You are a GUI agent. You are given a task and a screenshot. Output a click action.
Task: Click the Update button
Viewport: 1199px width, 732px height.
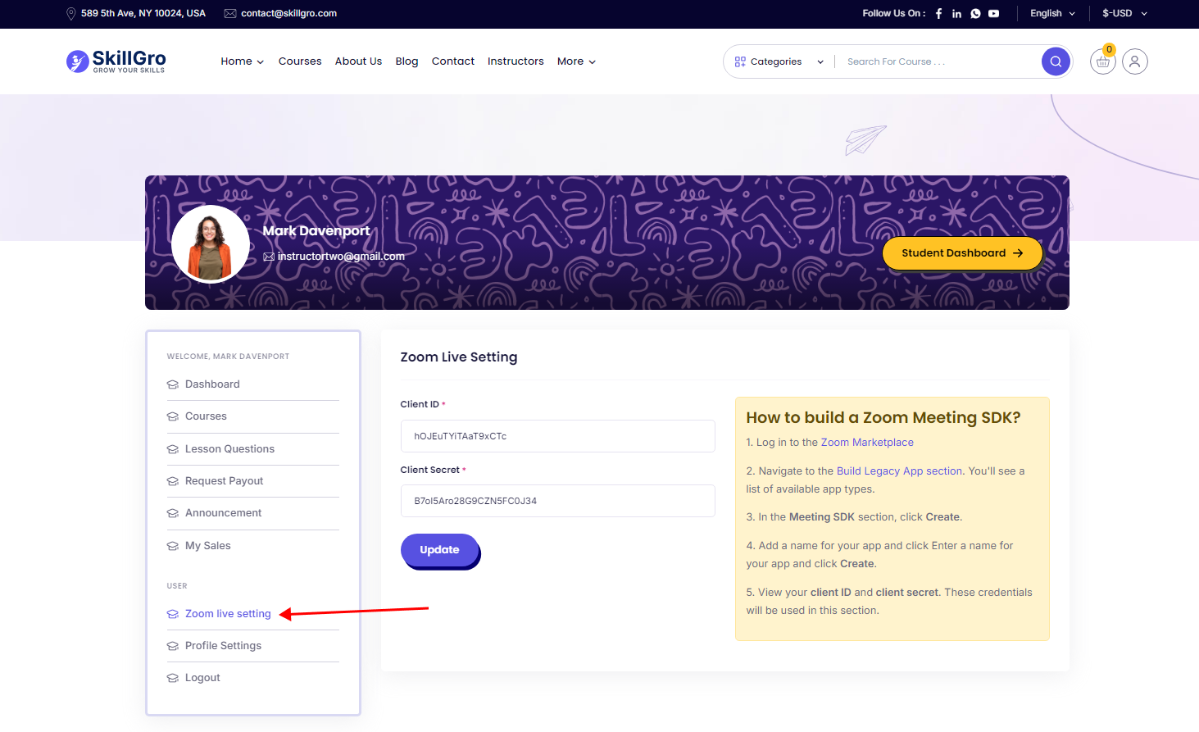439,550
